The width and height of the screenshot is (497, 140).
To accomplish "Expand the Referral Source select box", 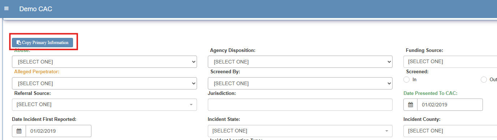I will click(104, 105).
